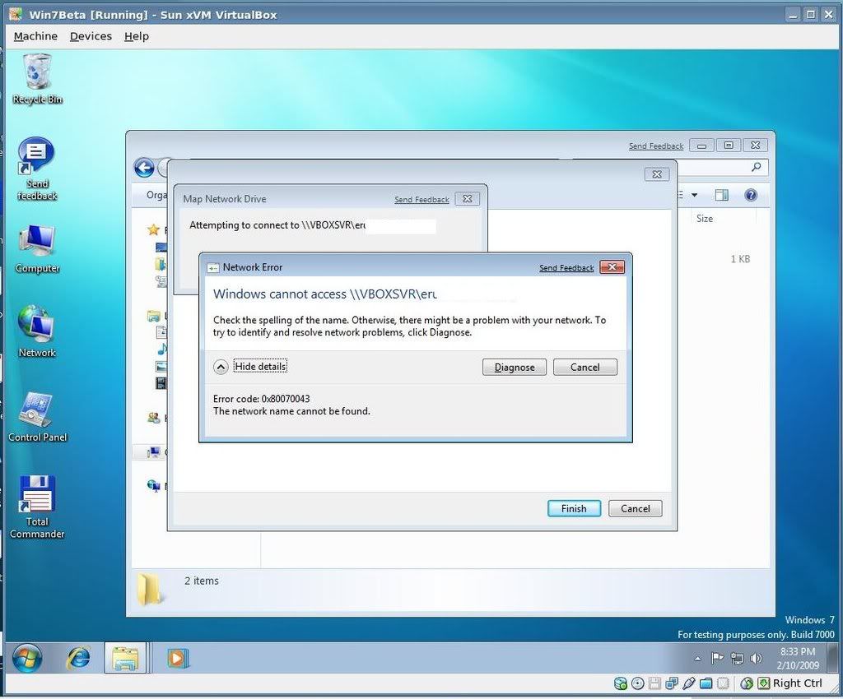Open Internet Explorer from the taskbar

[x=79, y=658]
